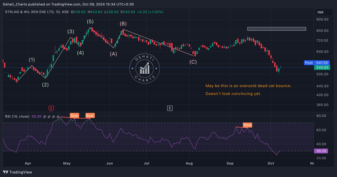Click the corrective (A) label
The image size is (337, 177).
(x=113, y=53)
